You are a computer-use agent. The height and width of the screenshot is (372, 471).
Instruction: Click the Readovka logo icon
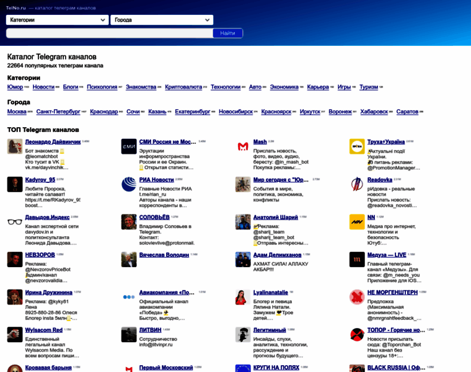(x=357, y=184)
